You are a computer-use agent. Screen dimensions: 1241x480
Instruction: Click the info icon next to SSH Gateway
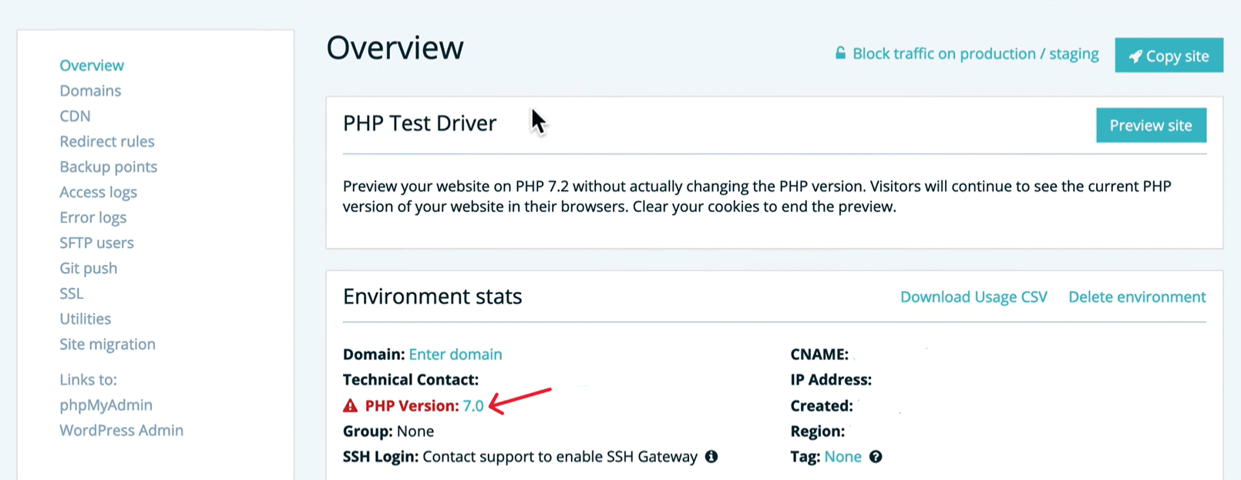coord(711,457)
